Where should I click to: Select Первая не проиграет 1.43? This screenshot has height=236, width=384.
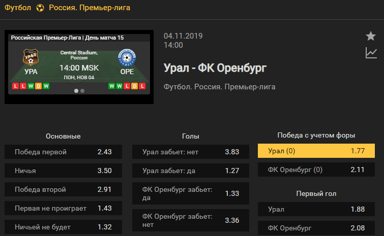point(63,208)
